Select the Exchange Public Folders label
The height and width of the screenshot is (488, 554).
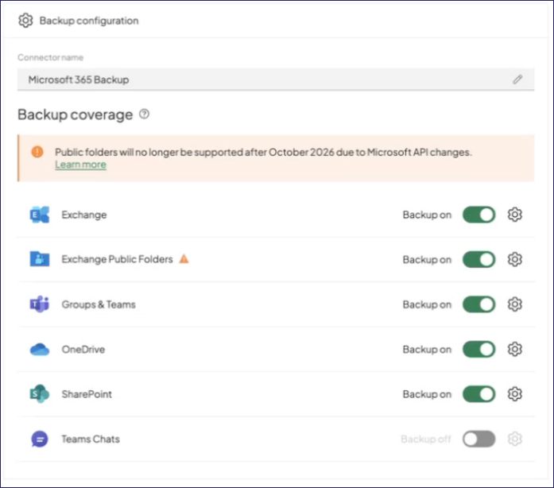(x=118, y=259)
